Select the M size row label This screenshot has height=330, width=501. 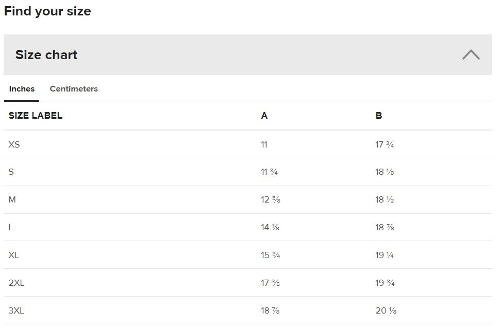(x=12, y=199)
